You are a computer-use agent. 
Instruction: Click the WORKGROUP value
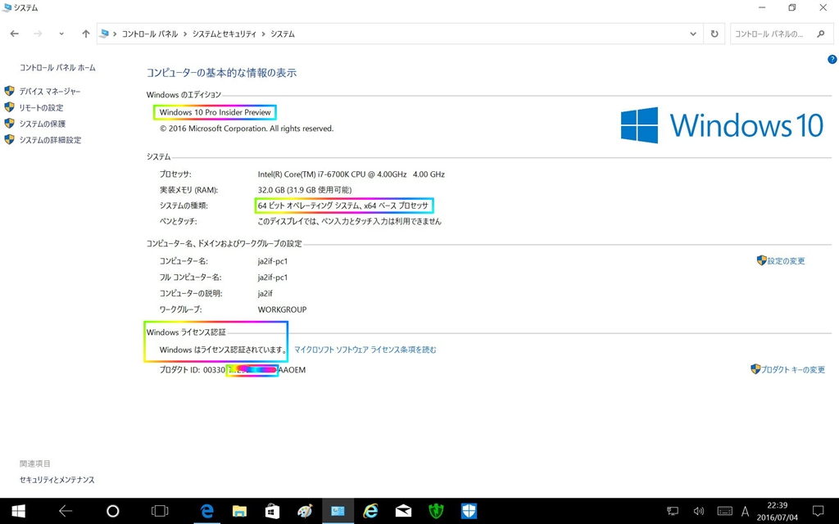coord(282,309)
